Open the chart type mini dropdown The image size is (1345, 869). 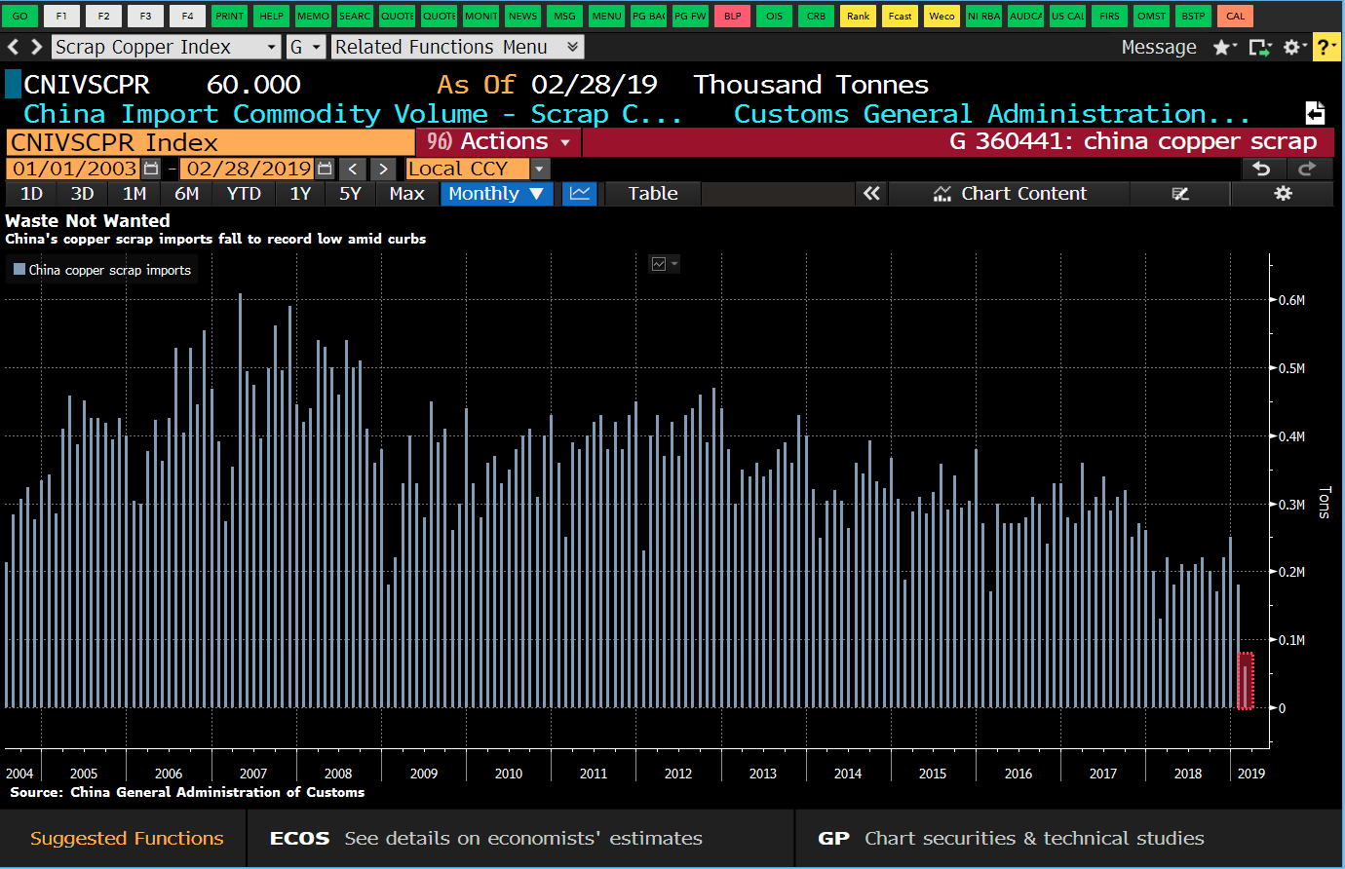click(665, 264)
